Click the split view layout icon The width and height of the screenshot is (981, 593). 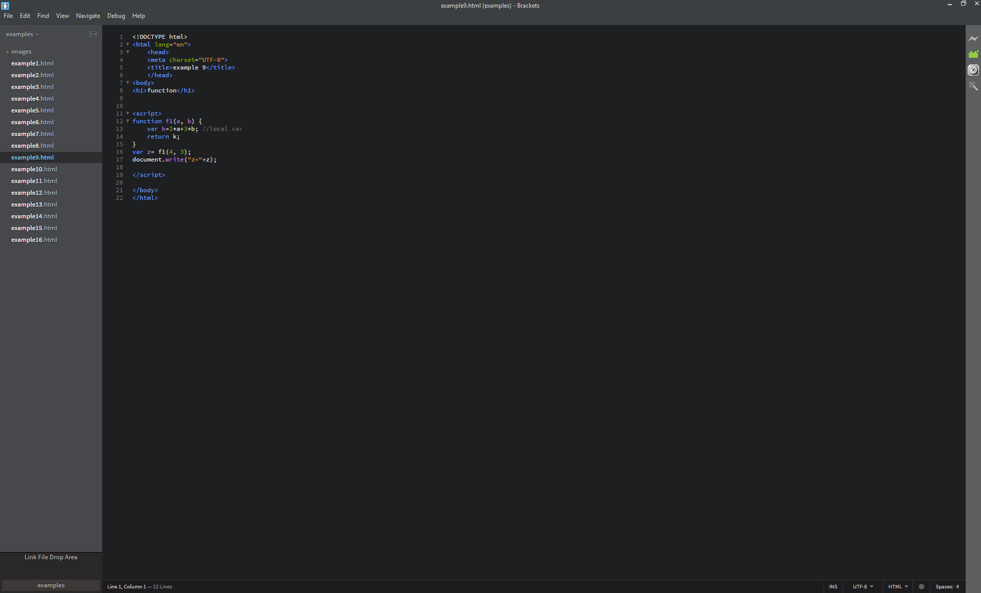pos(93,34)
